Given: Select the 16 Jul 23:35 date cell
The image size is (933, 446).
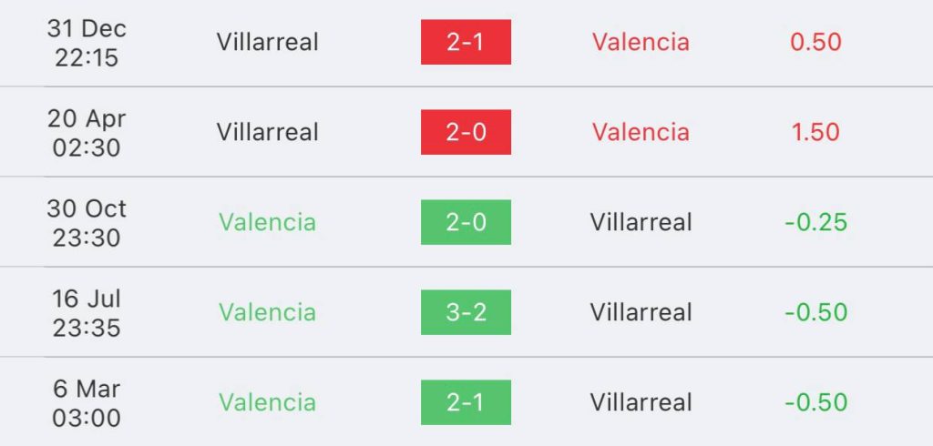Looking at the screenshot, I should coord(87,312).
